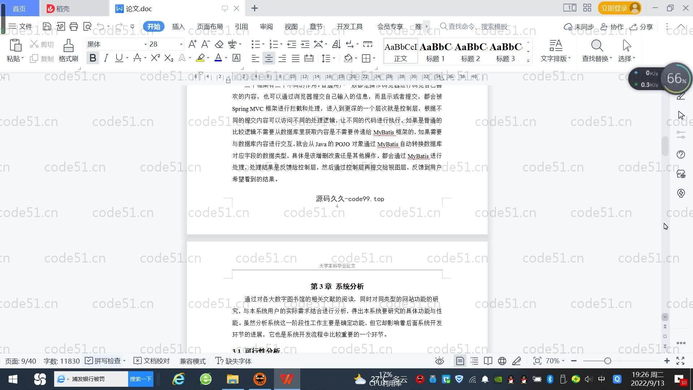
Task: Toggle left alignment
Action: click(x=255, y=58)
